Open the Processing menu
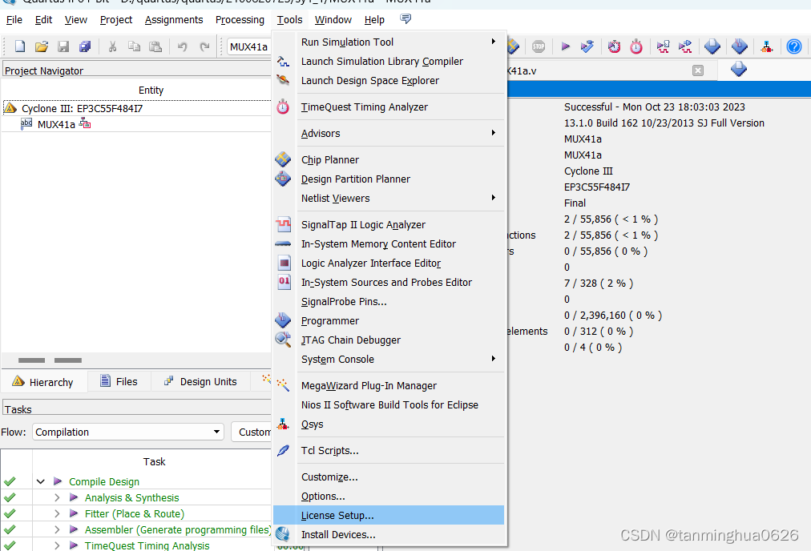Image resolution: width=811 pixels, height=551 pixels. tap(240, 20)
